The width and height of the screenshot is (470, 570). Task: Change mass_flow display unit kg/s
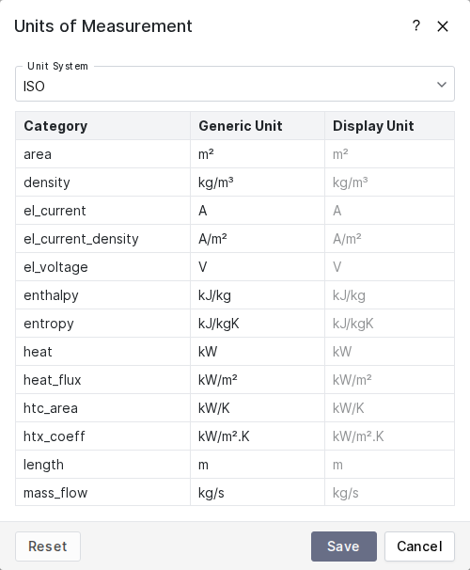(x=389, y=493)
